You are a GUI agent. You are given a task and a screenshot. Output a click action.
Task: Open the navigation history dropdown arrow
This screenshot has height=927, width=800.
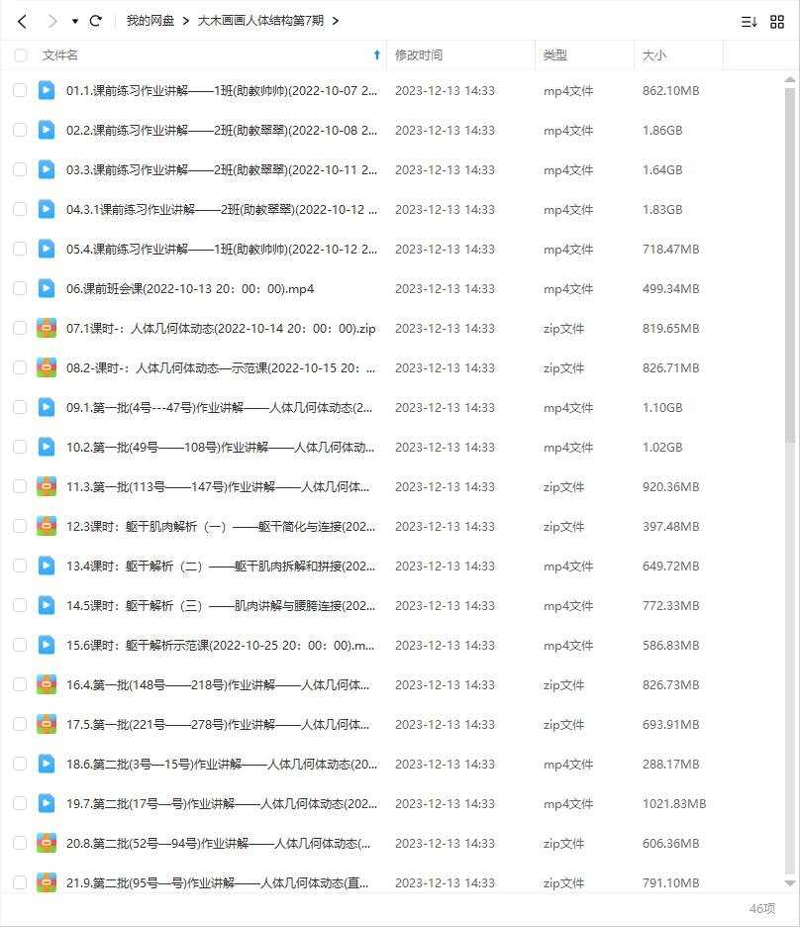75,21
